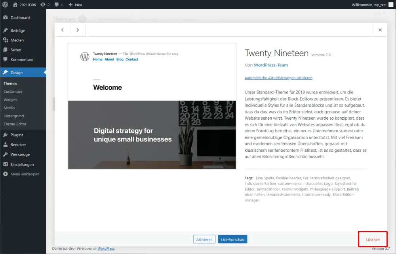The height and width of the screenshot is (254, 396).
Task: Click the Benutzer person icon
Action: point(6,145)
